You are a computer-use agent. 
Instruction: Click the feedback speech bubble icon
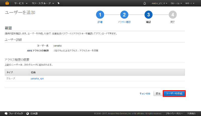coord(6,113)
